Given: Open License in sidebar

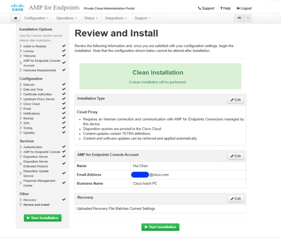Looking at the screenshot, I should [28, 51].
